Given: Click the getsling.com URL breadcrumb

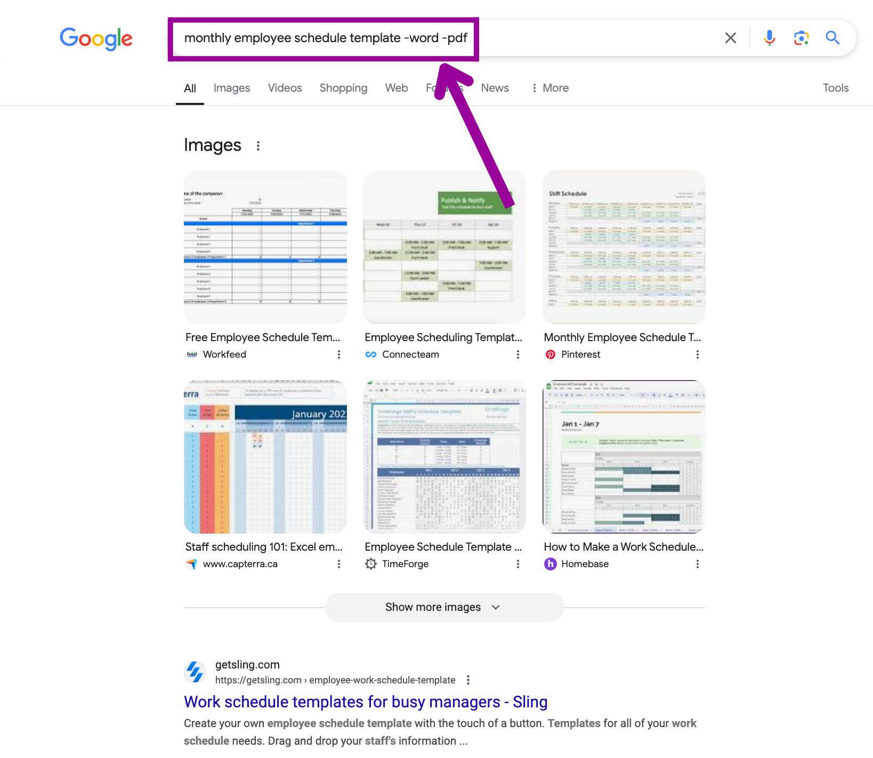Looking at the screenshot, I should click(x=335, y=680).
